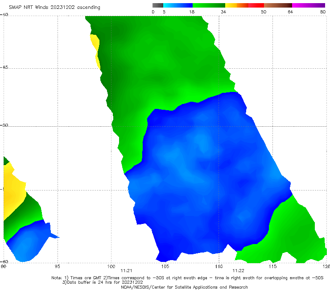Click the longitude label '100'
The width and height of the screenshot is (330, 290).
point(111,267)
